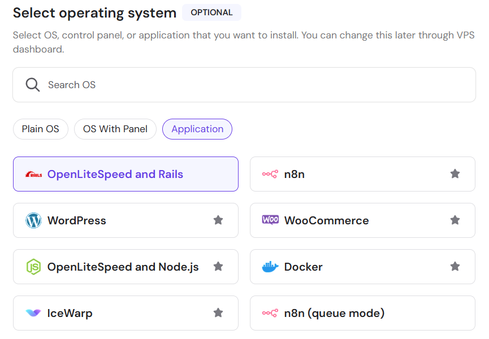The width and height of the screenshot is (489, 339).
Task: Star the WordPress option
Action: click(x=218, y=220)
